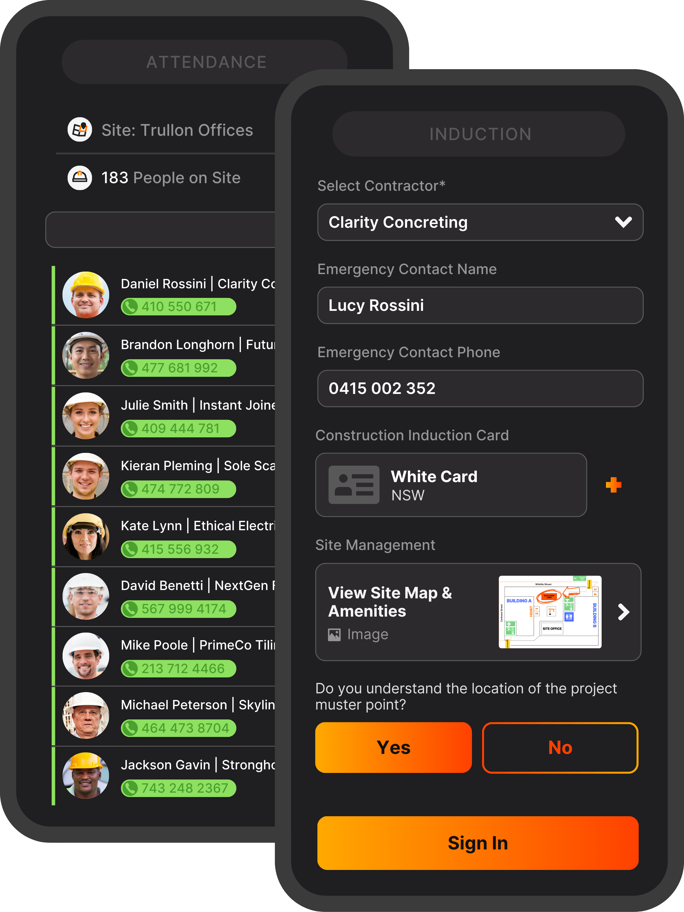Click the hard hat icon beside People on Site
The image size is (684, 912).
point(80,178)
